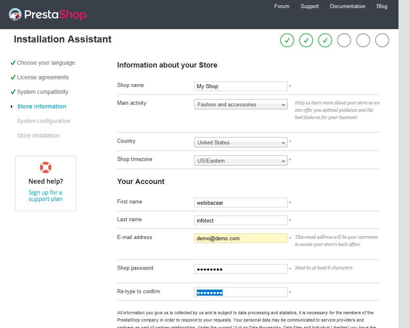The image size is (409, 328).
Task: Open the Shop timezone dropdown
Action: coord(241,161)
